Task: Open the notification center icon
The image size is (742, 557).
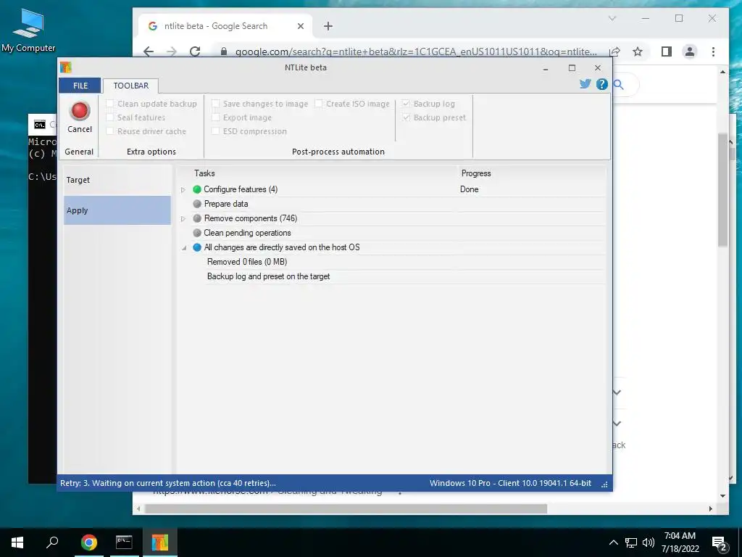Action: [719, 543]
